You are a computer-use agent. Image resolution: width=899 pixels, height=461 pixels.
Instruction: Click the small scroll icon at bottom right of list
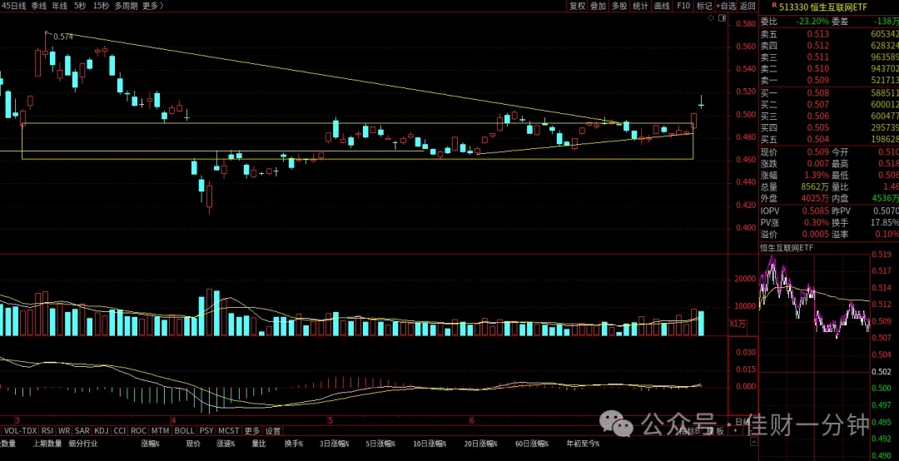click(x=752, y=444)
